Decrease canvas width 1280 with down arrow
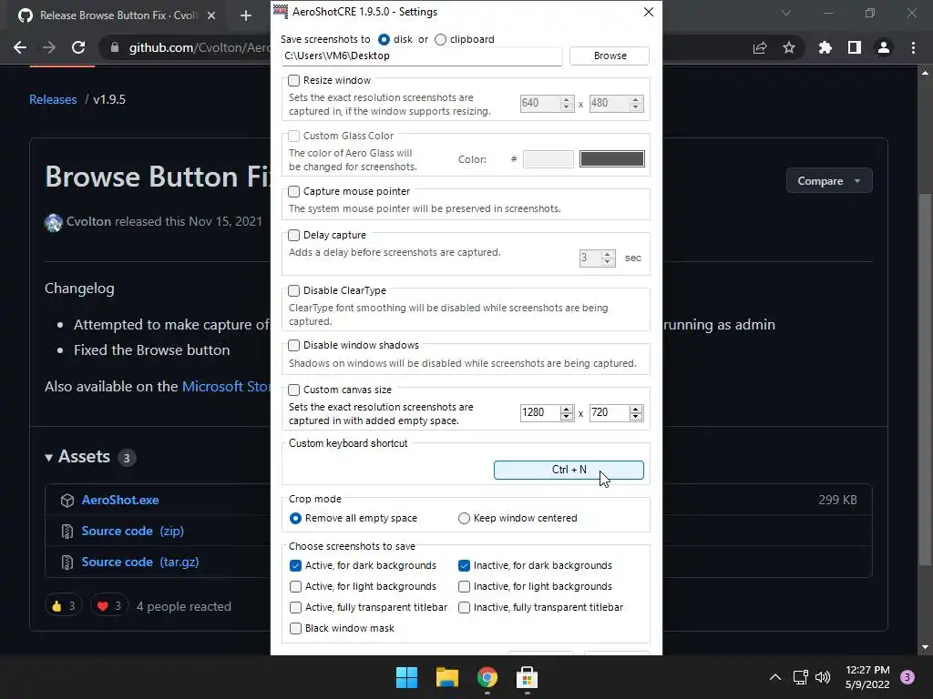The image size is (933, 699). click(567, 417)
